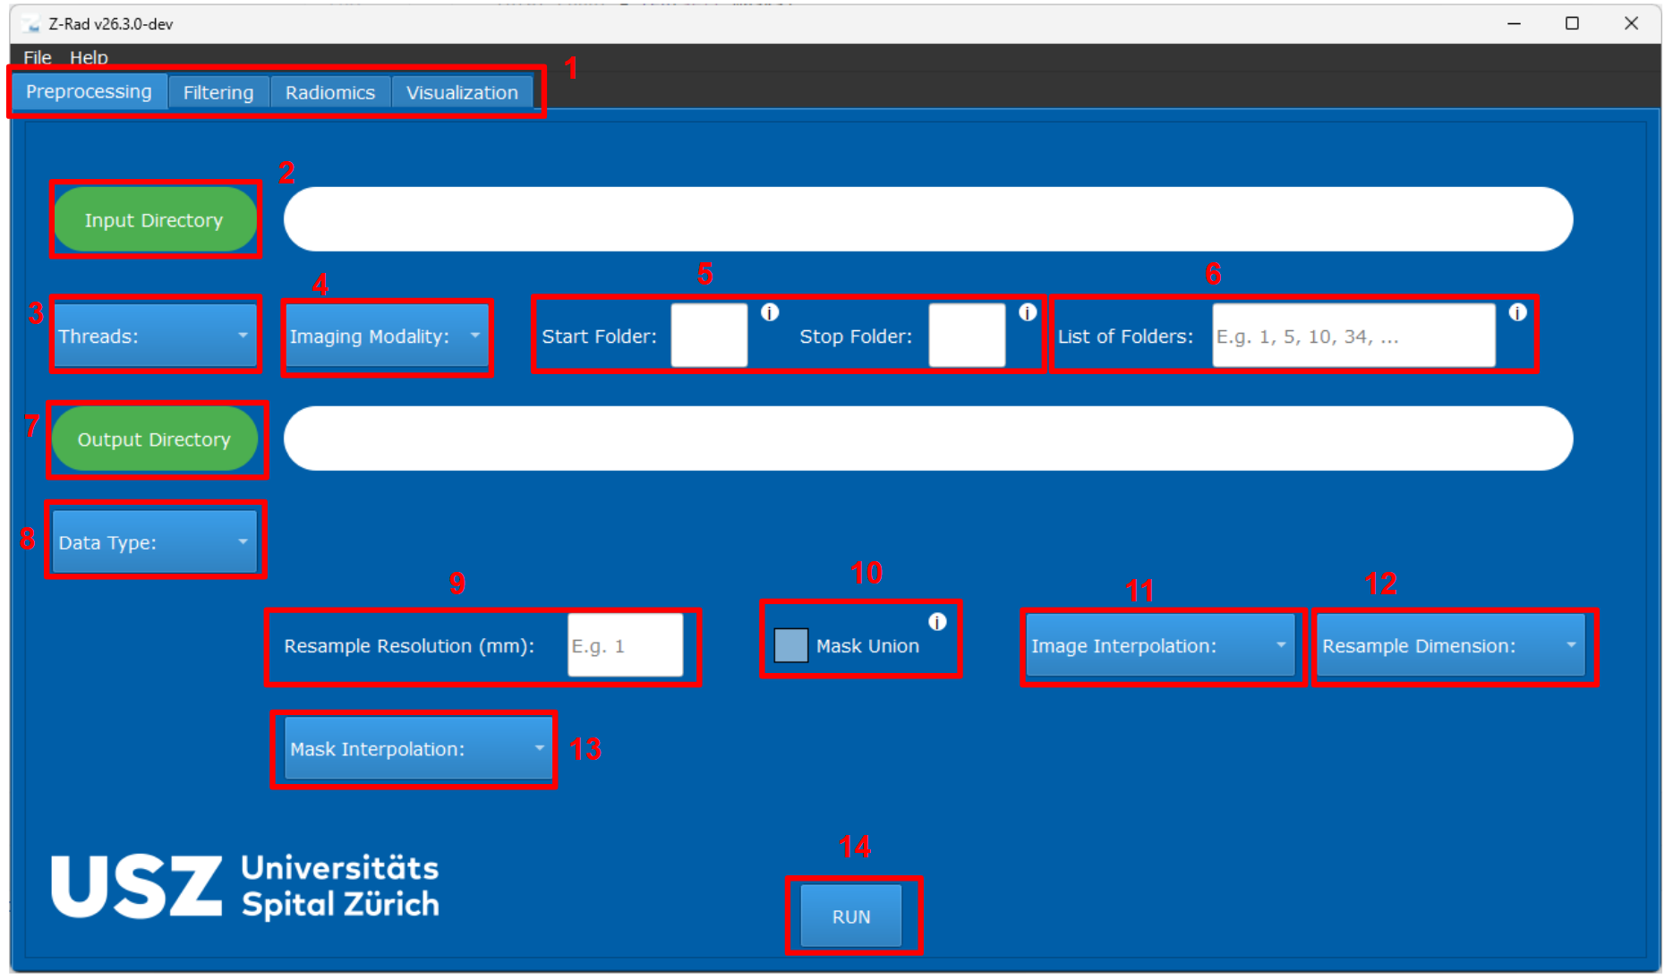Click the Input Directory button
The height and width of the screenshot is (980, 1673).
154,219
